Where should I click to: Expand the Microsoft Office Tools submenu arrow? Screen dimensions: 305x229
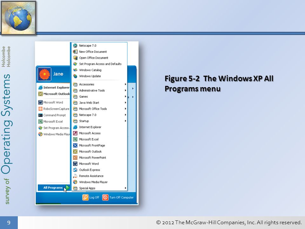tap(125, 109)
